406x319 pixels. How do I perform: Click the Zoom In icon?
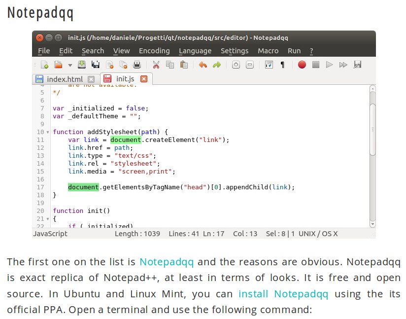coord(236,65)
